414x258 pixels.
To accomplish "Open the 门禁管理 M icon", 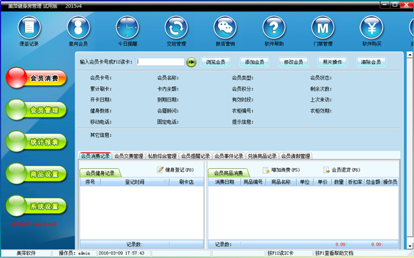I will (x=323, y=28).
